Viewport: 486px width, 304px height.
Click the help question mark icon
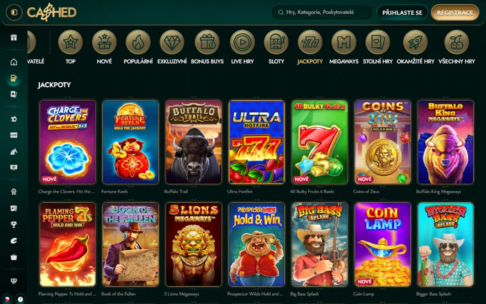click(x=20, y=300)
